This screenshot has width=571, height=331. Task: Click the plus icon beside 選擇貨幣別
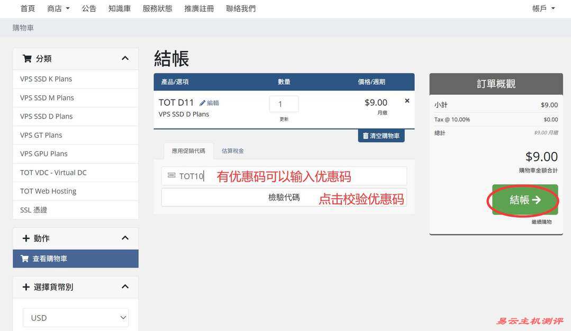26,287
